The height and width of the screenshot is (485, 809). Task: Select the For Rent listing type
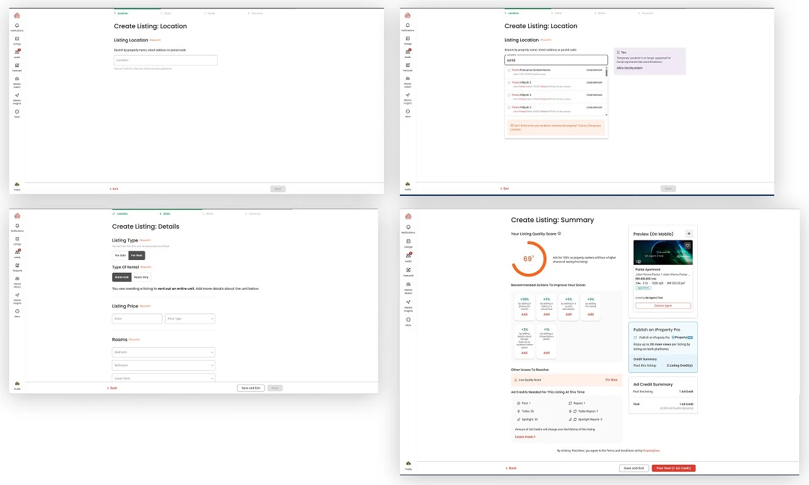tap(137, 256)
